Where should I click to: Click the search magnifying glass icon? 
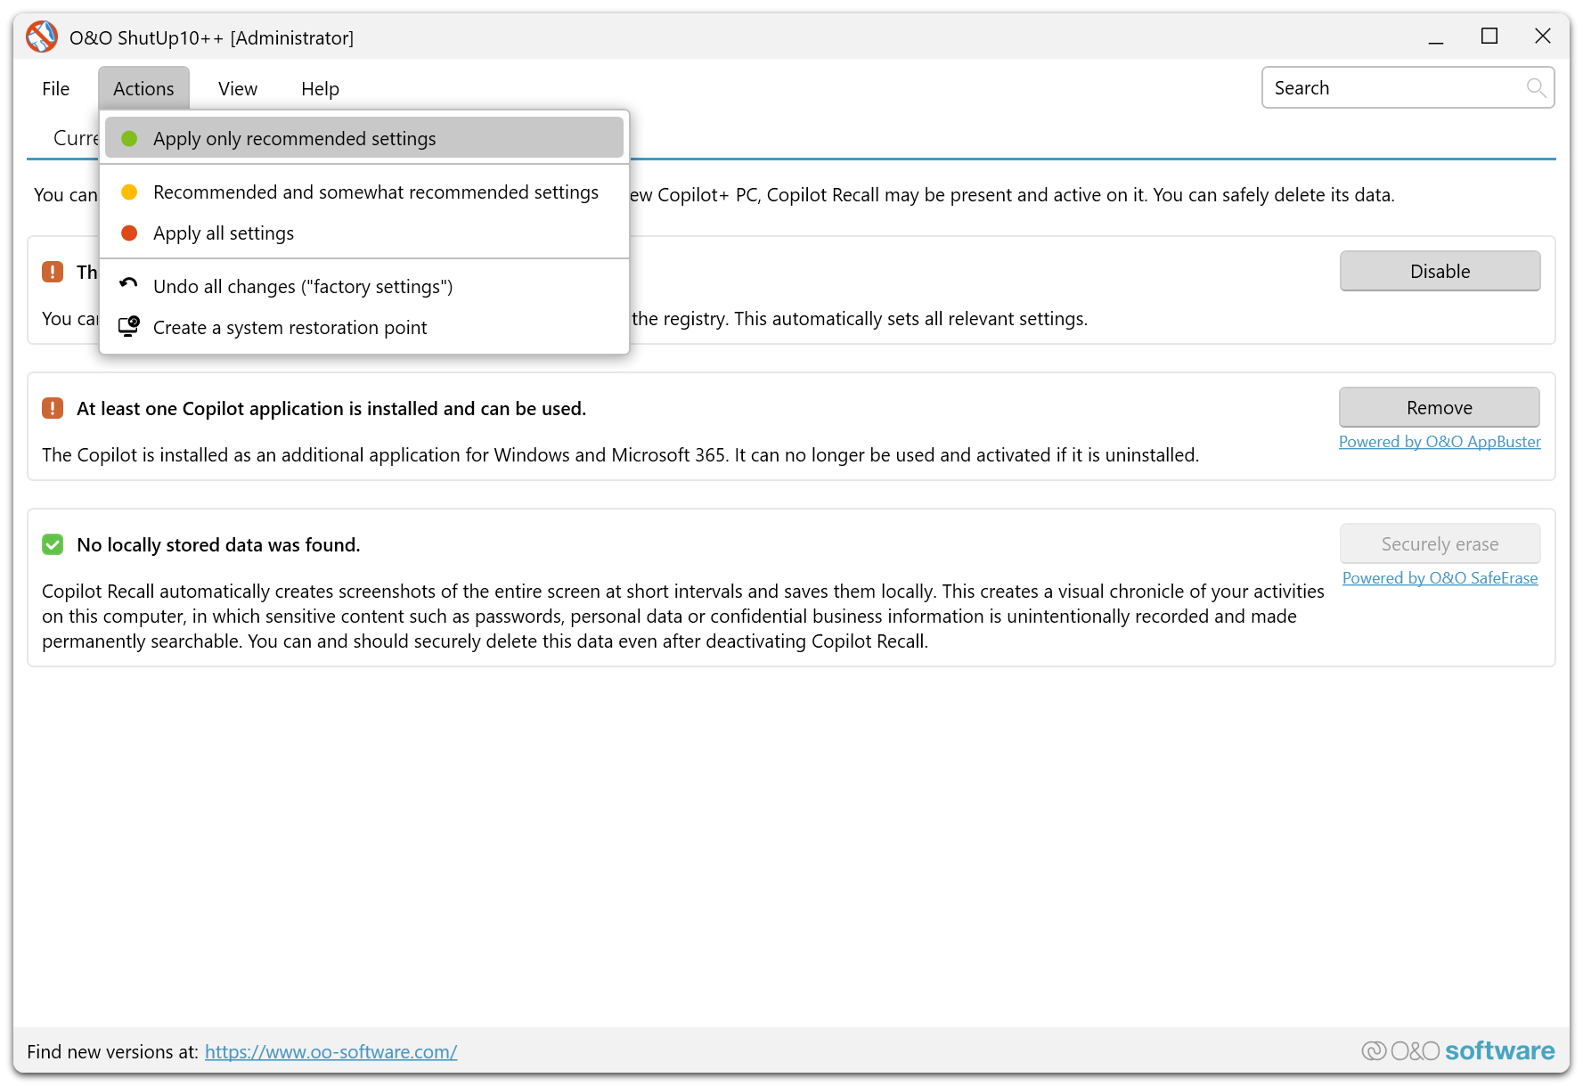[x=1535, y=87]
